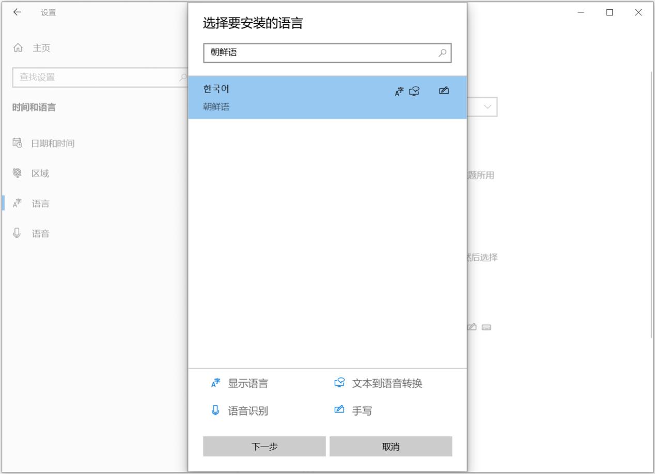This screenshot has height=474, width=655.
Task: Click handwriting icon in Korean row
Action: [443, 91]
